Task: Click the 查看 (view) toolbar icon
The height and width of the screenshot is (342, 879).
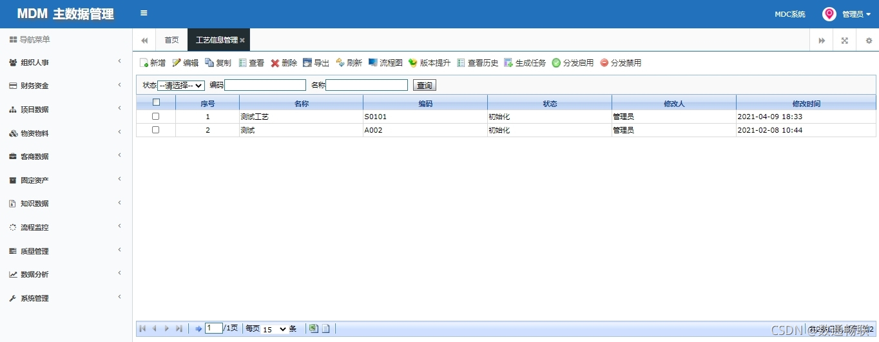Action: [x=243, y=62]
